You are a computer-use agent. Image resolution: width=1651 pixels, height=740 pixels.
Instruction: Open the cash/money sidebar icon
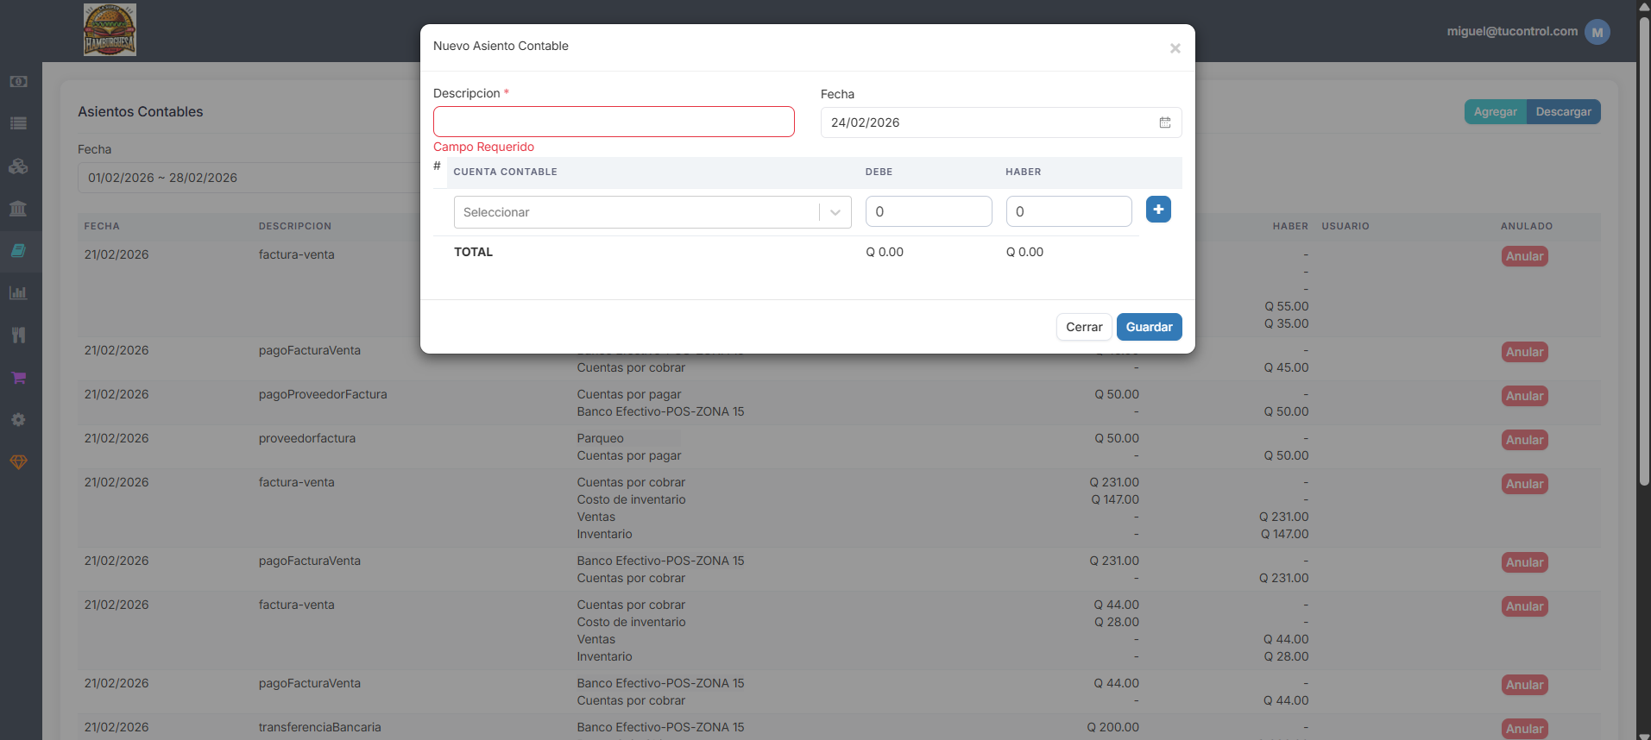(18, 81)
